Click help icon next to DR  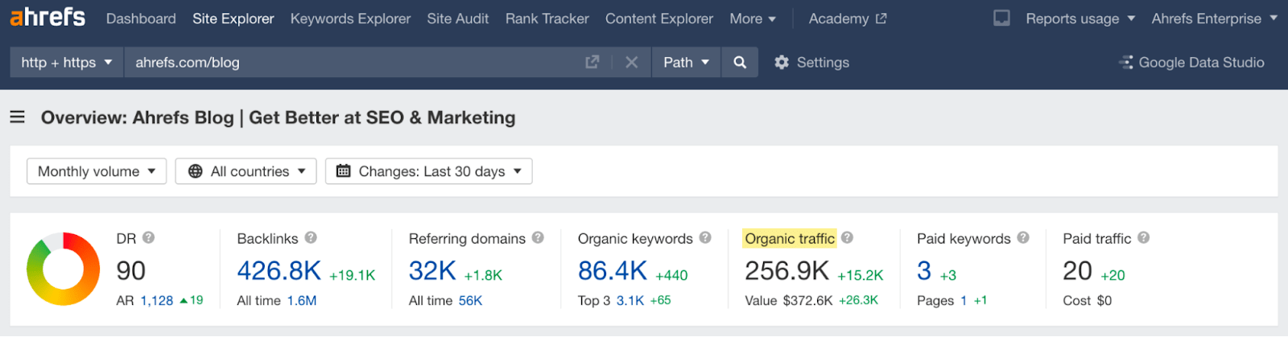point(149,238)
